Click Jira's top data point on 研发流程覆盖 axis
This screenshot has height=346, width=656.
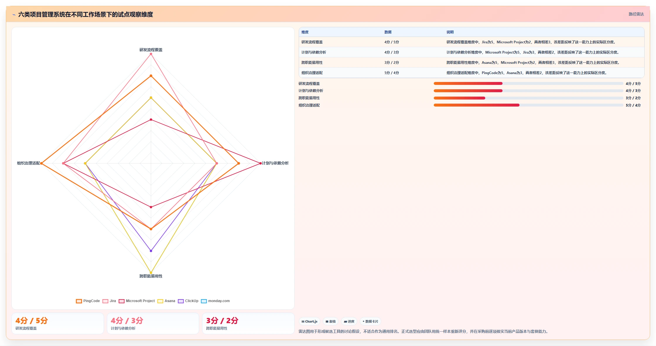151,54
